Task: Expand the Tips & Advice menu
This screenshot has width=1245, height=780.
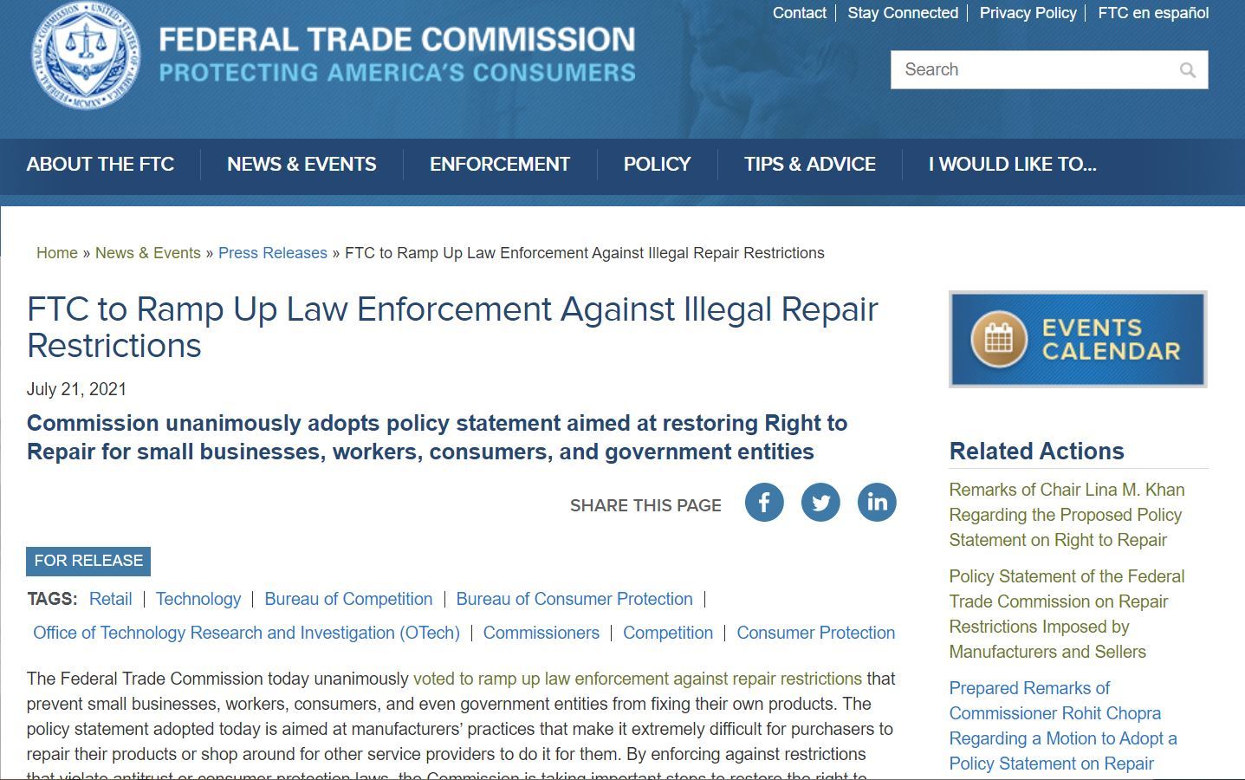Action: 809,165
